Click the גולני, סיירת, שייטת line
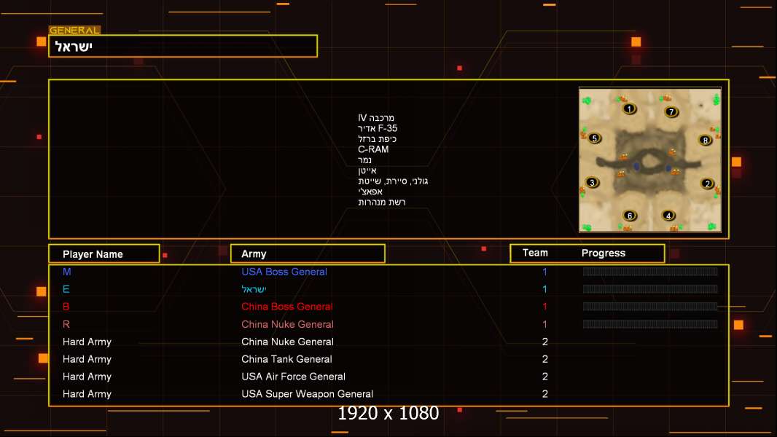The width and height of the screenshot is (777, 437). (x=393, y=181)
